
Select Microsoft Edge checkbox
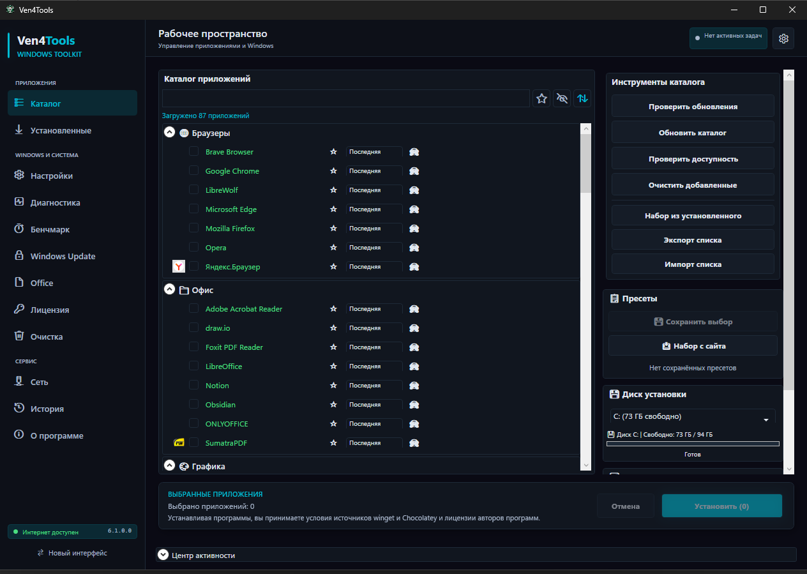coord(193,209)
